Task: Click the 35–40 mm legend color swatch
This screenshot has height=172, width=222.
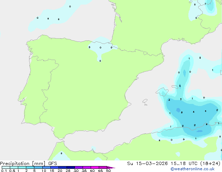Action: (x=87, y=167)
